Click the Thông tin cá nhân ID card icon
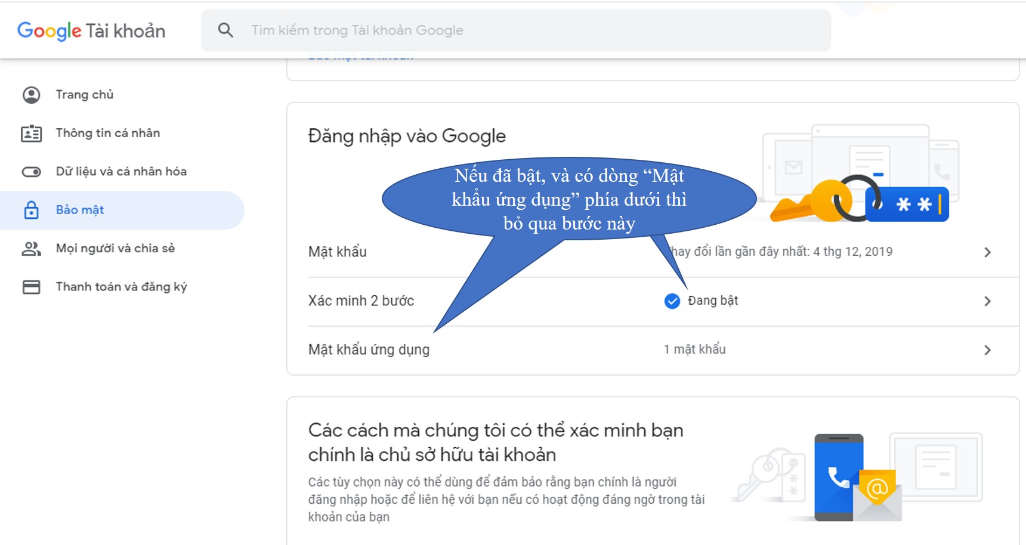Image resolution: width=1026 pixels, height=545 pixels. 31,134
